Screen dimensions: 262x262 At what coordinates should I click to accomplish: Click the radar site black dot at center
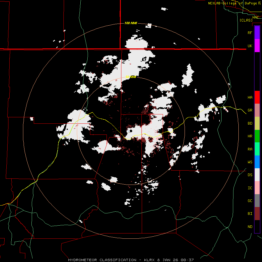131,131
